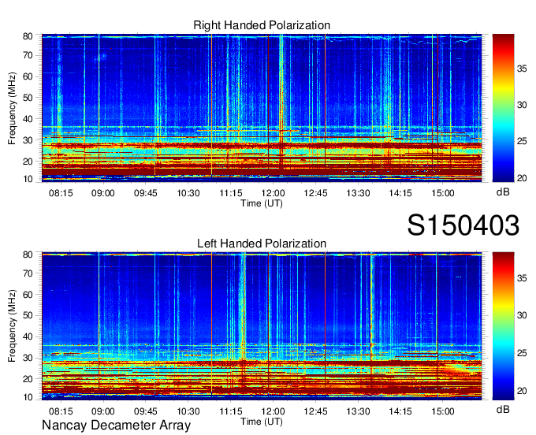Click the S150403 label
The image size is (536, 435).
pos(463,225)
